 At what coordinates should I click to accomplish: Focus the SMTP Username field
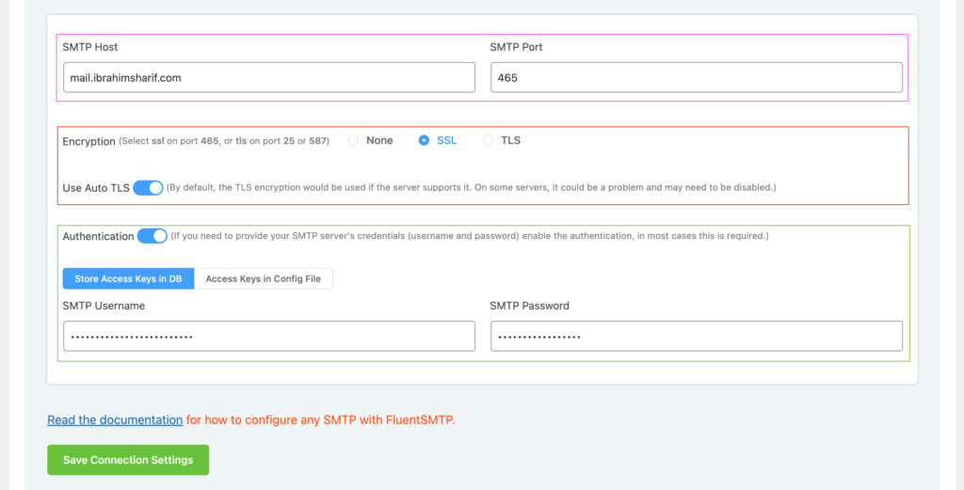268,336
